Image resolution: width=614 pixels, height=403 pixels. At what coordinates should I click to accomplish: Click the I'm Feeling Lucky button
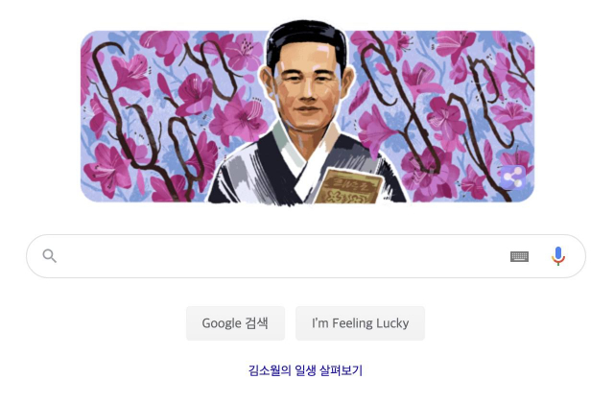pos(360,323)
